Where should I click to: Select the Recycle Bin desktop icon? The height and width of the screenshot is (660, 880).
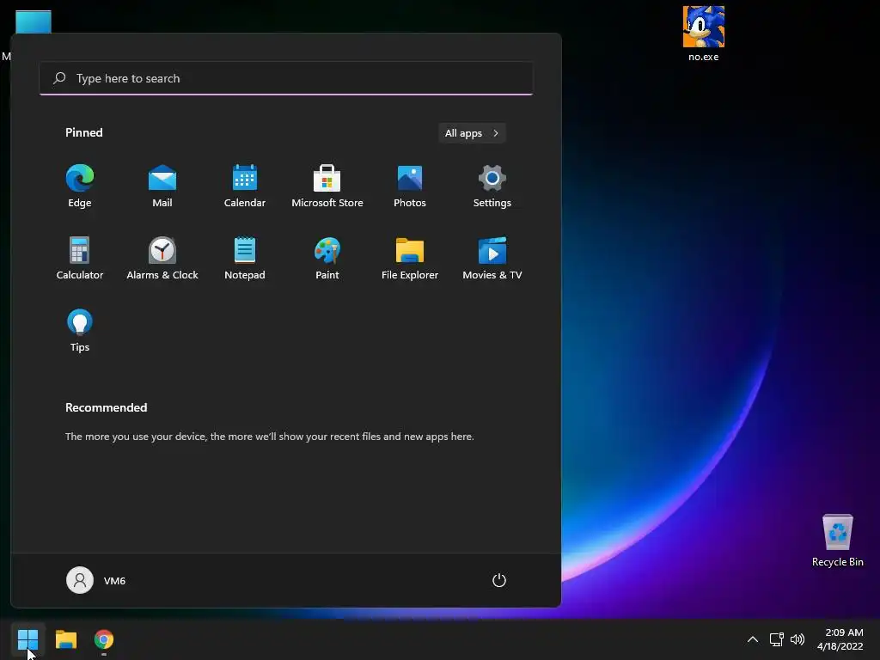(x=837, y=541)
